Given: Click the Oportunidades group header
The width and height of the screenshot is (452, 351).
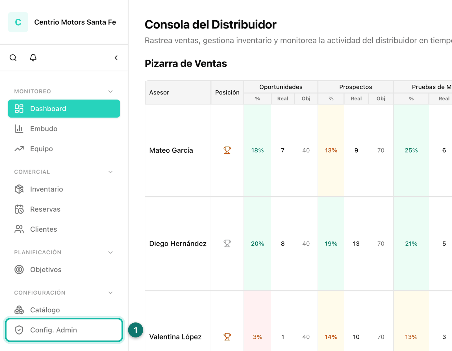Looking at the screenshot, I should click(x=281, y=87).
